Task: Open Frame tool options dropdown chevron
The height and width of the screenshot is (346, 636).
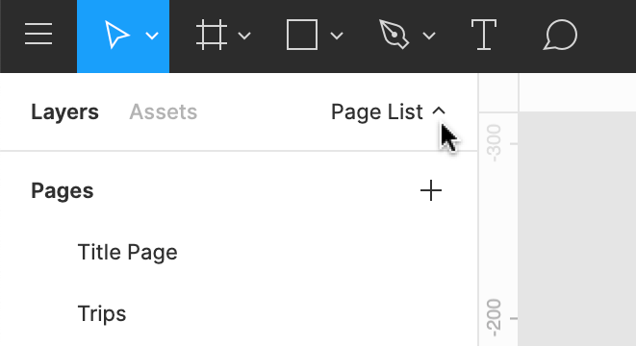Action: point(244,37)
